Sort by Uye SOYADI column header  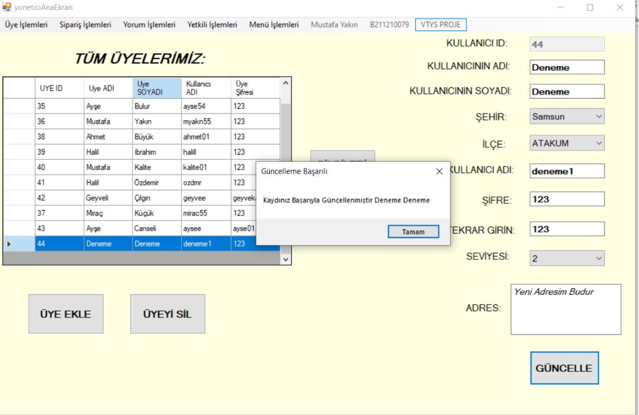pos(157,88)
